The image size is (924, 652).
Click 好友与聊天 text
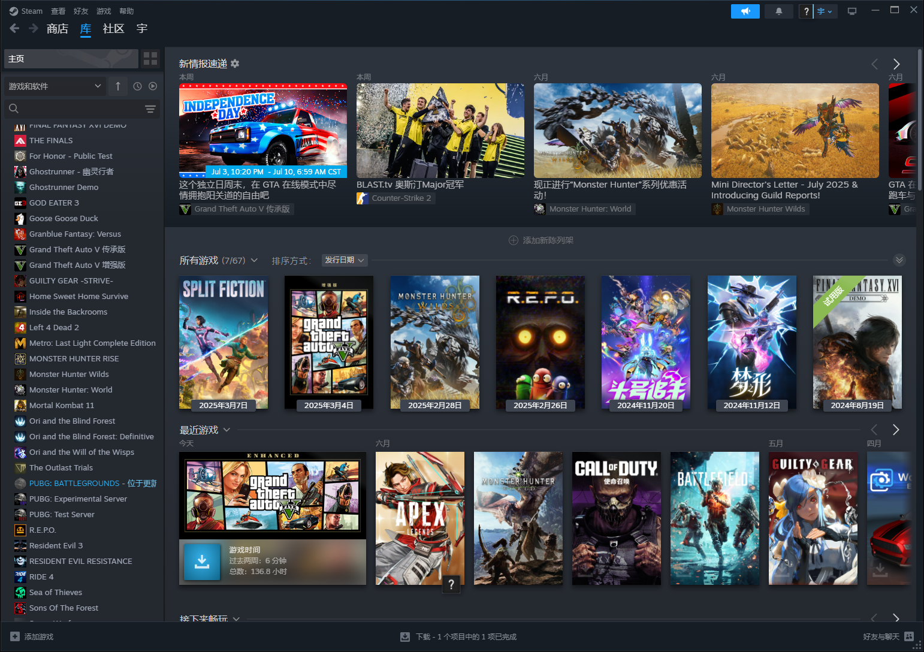[x=881, y=636]
